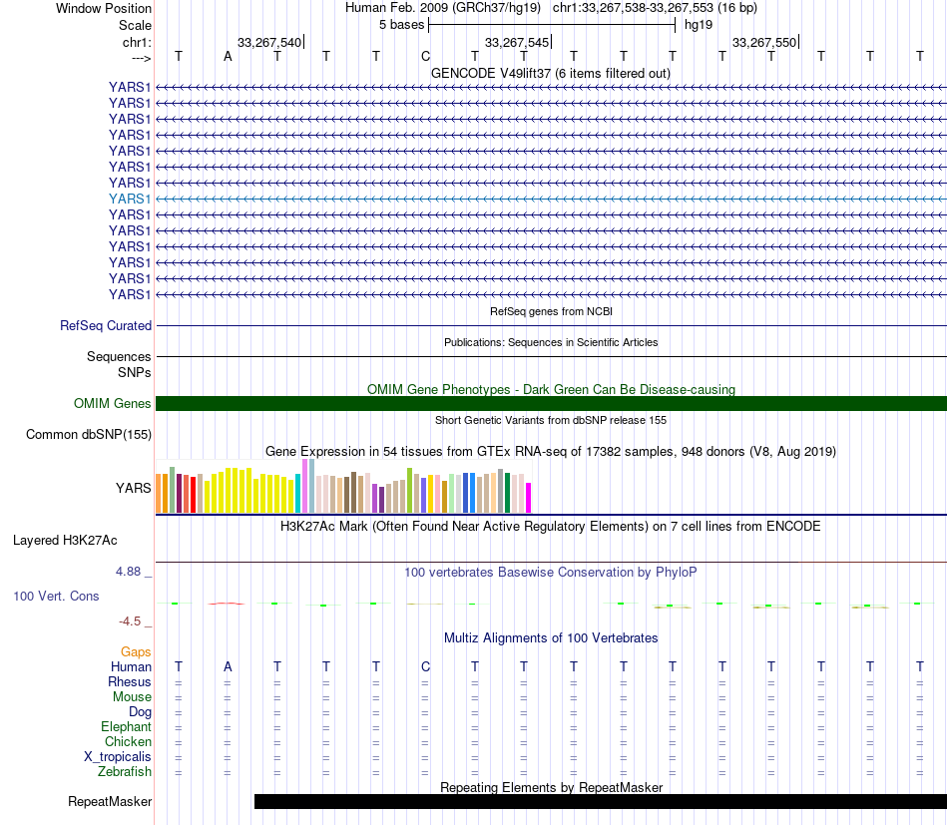Screen dimensions: 948x825
Task: Click the Mouse species row label
Action: pos(132,697)
